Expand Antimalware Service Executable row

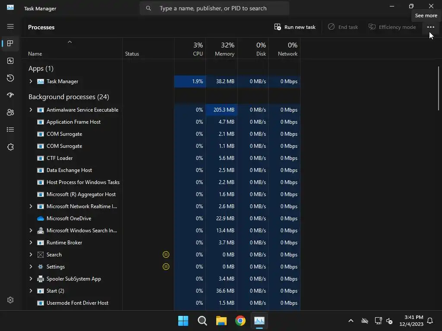[x=31, y=110]
